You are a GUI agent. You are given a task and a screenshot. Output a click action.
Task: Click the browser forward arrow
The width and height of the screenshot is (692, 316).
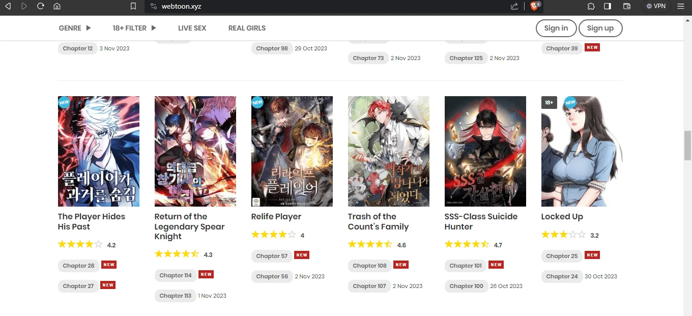point(24,6)
